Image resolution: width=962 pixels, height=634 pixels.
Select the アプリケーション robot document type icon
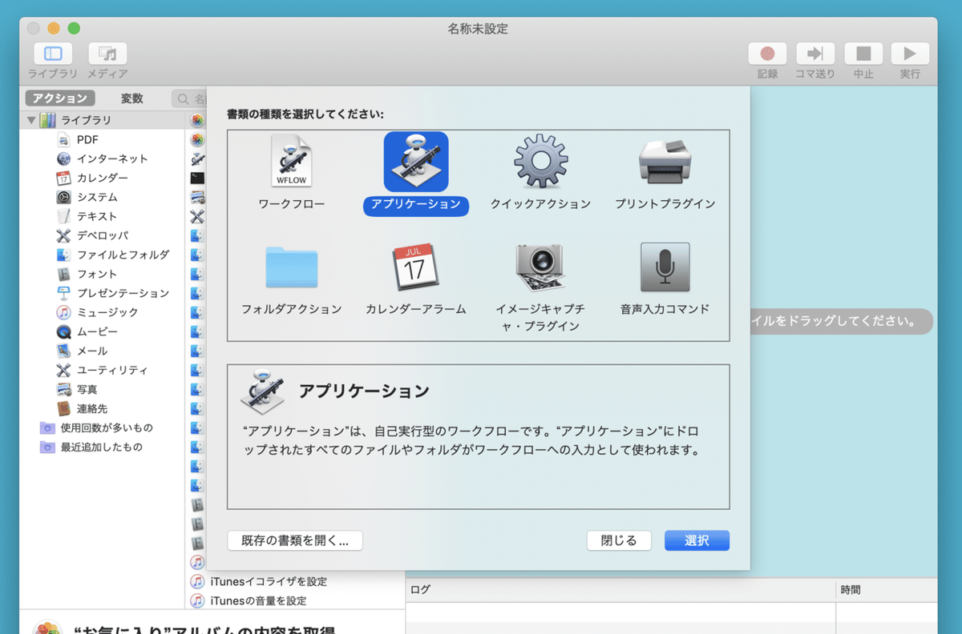pos(415,161)
